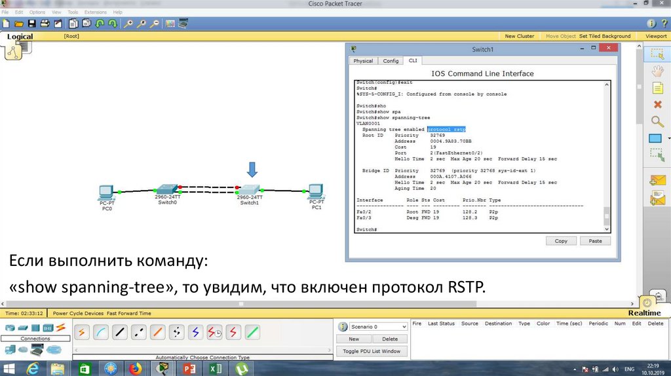Click the New file icon in toolbar
The height and width of the screenshot is (376, 671).
click(x=5, y=24)
